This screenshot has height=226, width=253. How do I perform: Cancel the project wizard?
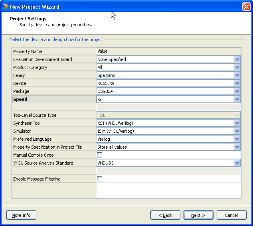(x=231, y=215)
